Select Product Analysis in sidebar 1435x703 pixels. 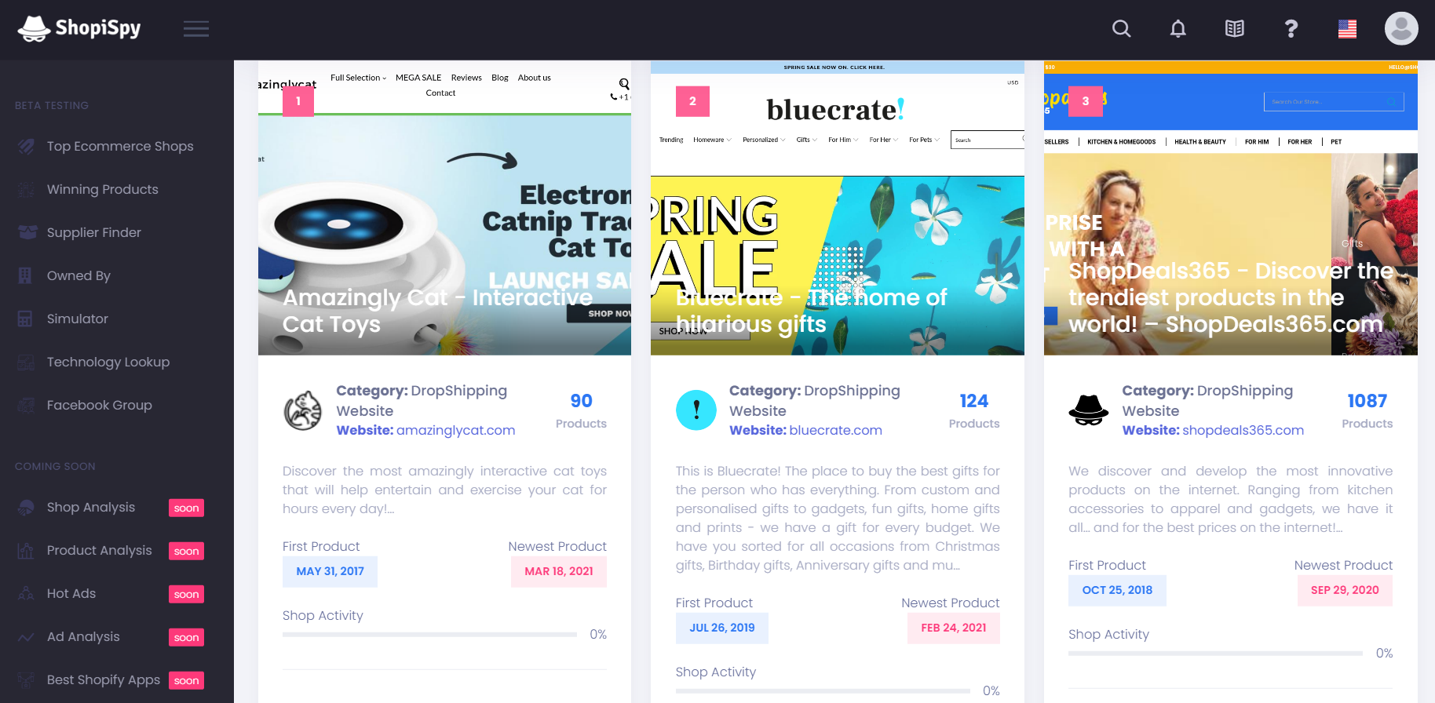tap(100, 551)
